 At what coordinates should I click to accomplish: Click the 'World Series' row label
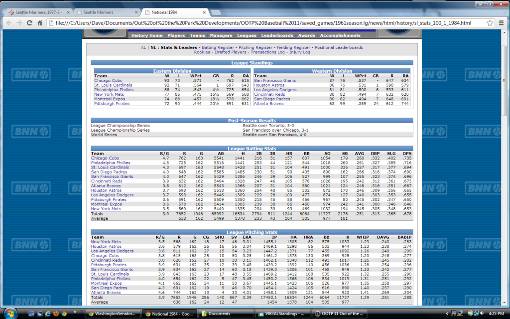pos(104,135)
